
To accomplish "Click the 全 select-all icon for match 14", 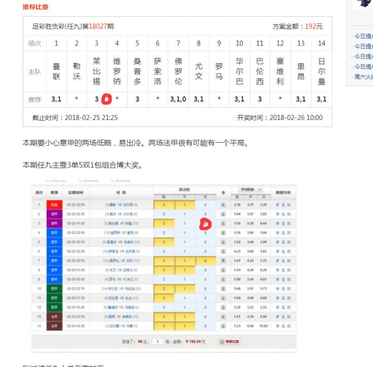I will [223, 326].
